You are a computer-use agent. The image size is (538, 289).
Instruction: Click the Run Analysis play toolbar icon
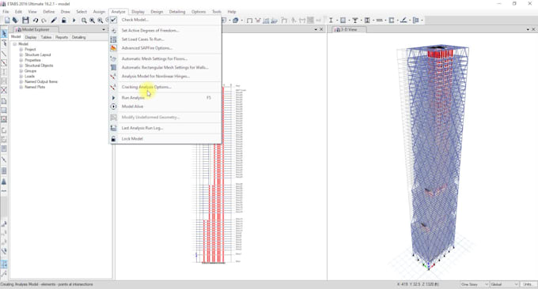coord(74,21)
